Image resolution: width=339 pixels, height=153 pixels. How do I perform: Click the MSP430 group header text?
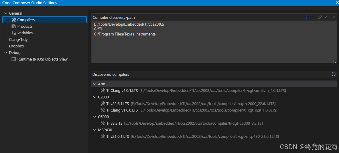(x=105, y=130)
